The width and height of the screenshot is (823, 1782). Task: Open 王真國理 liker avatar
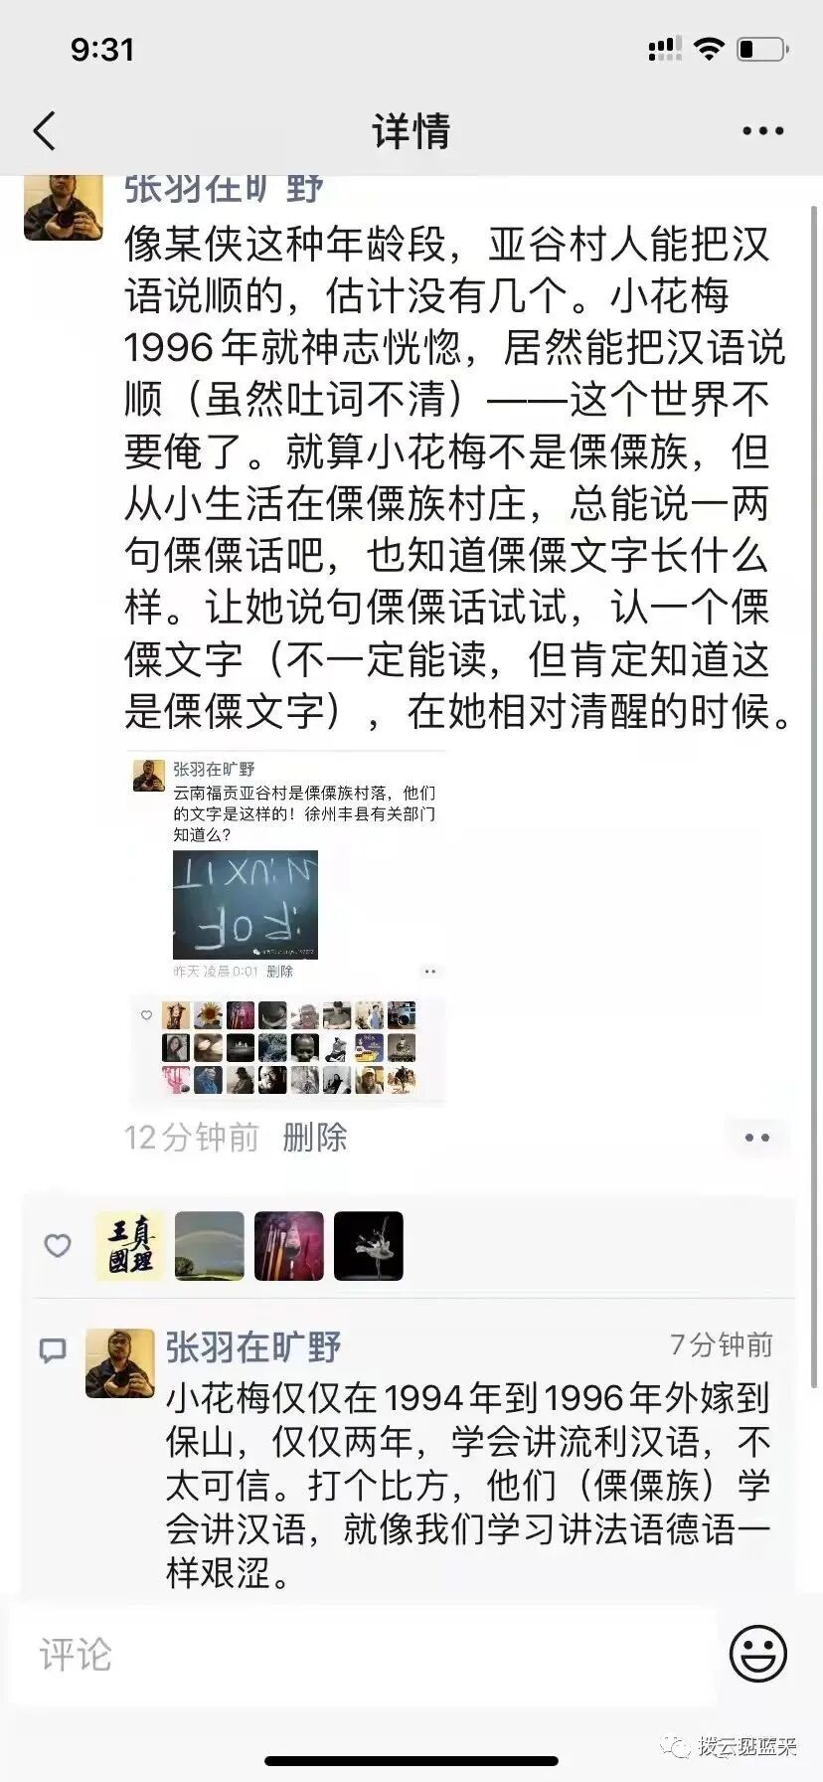(130, 1246)
